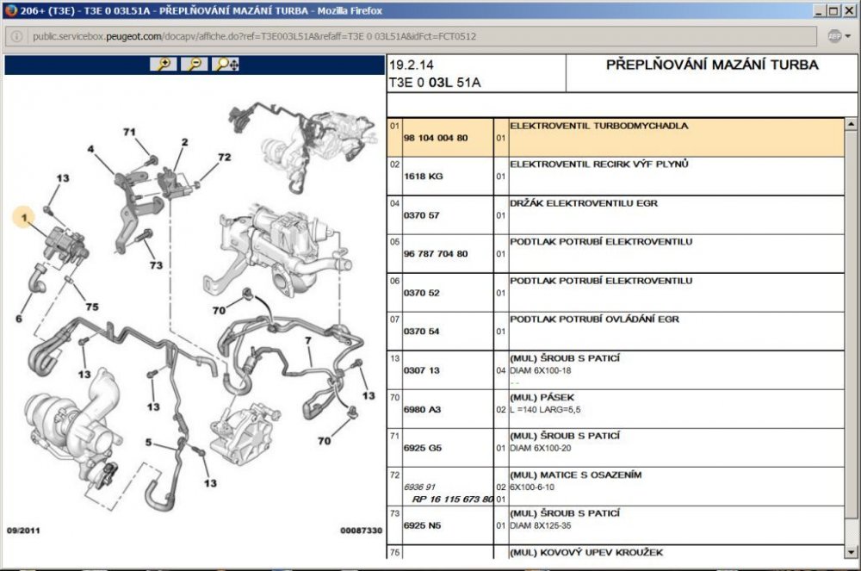This screenshot has height=571, width=861.
Task: Click the T3E 0 03L 51A reference text
Action: pyautogui.click(x=434, y=83)
